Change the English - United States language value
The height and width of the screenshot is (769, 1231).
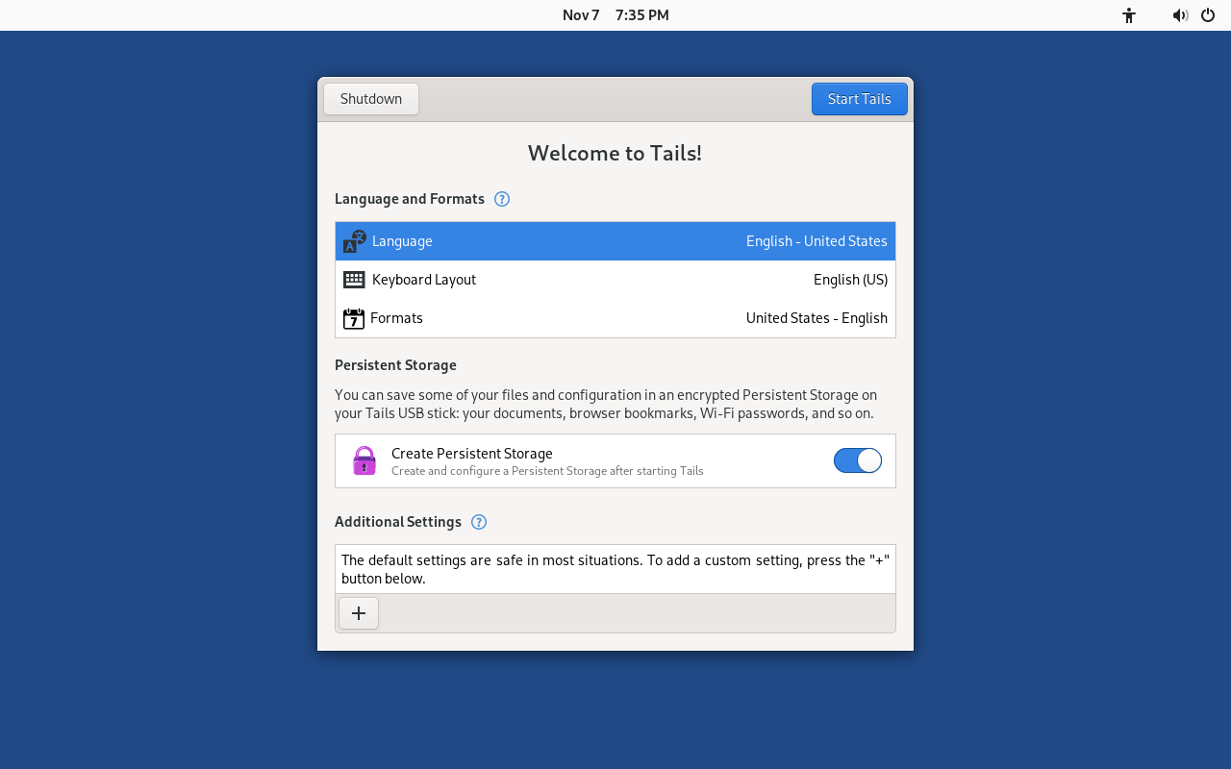816,241
